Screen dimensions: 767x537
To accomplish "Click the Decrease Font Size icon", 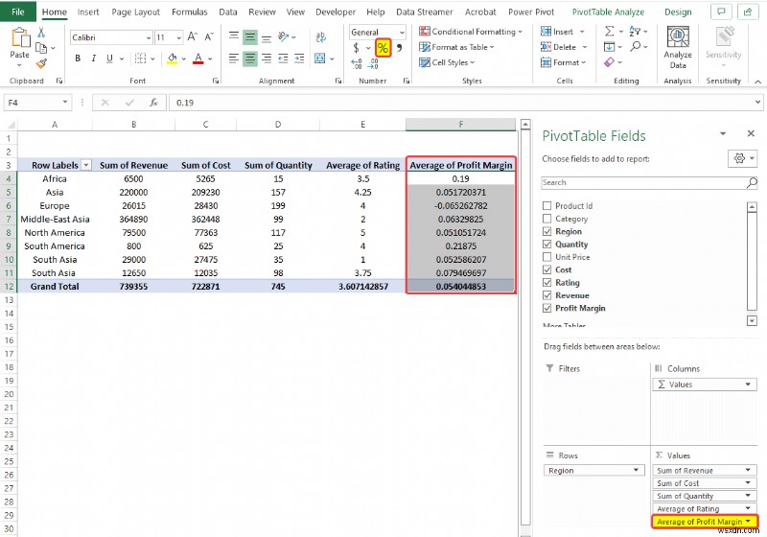I will tap(209, 36).
